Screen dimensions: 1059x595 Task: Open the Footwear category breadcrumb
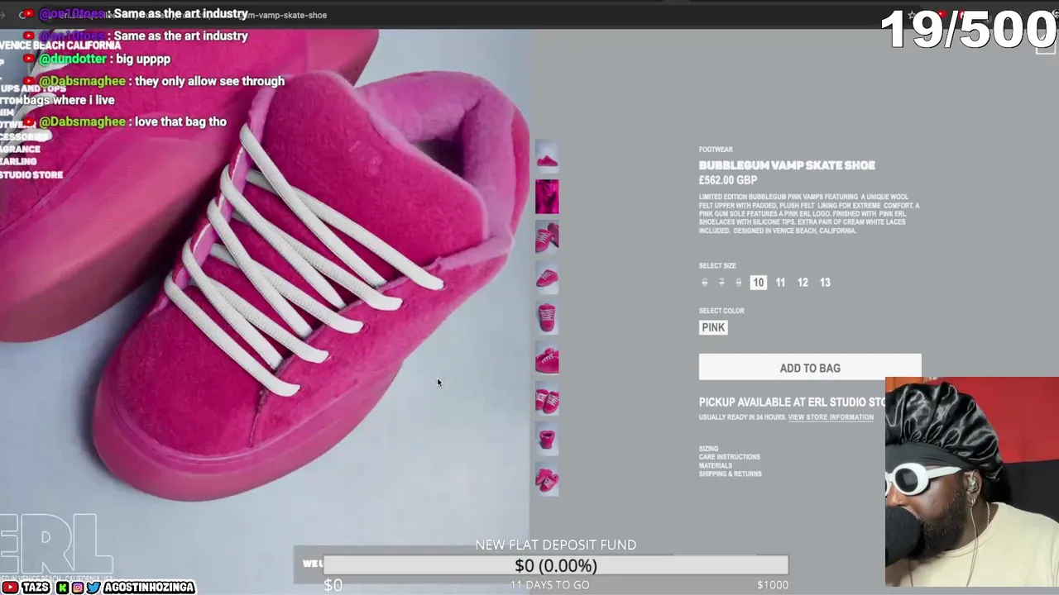click(x=716, y=150)
